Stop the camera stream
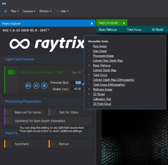168x165 pixels. 44,86
